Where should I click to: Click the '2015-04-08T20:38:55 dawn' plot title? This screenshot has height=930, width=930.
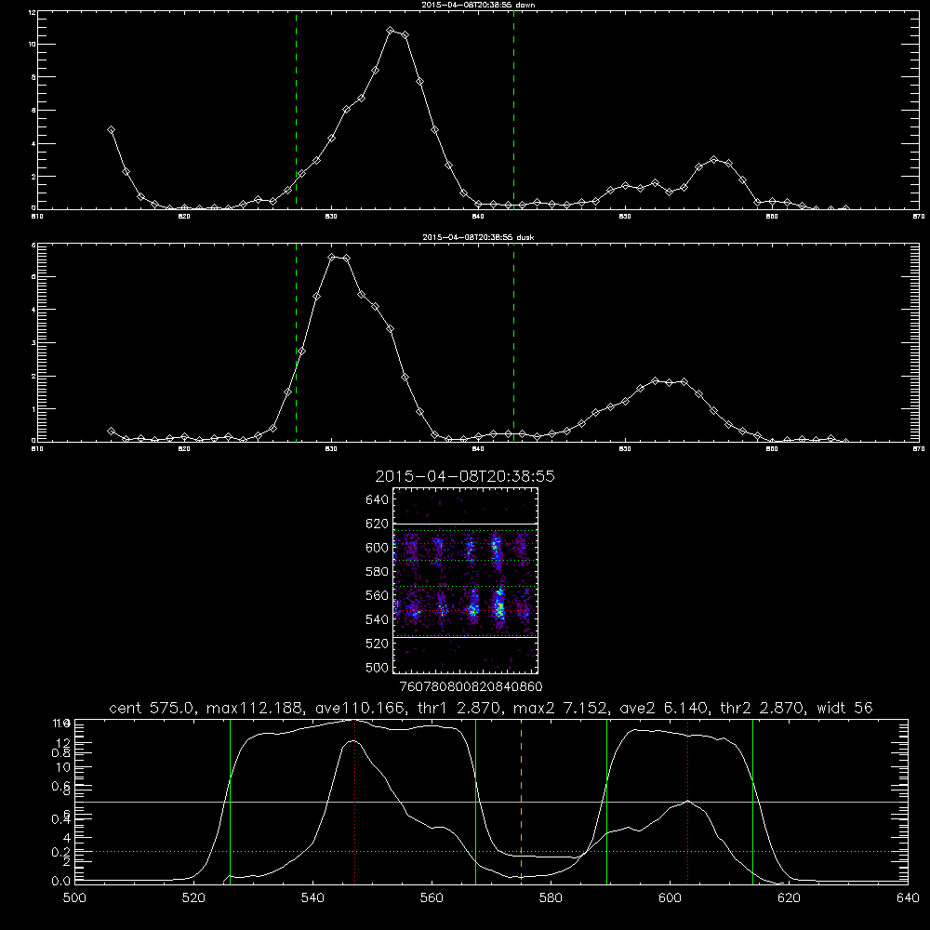pos(478,5)
